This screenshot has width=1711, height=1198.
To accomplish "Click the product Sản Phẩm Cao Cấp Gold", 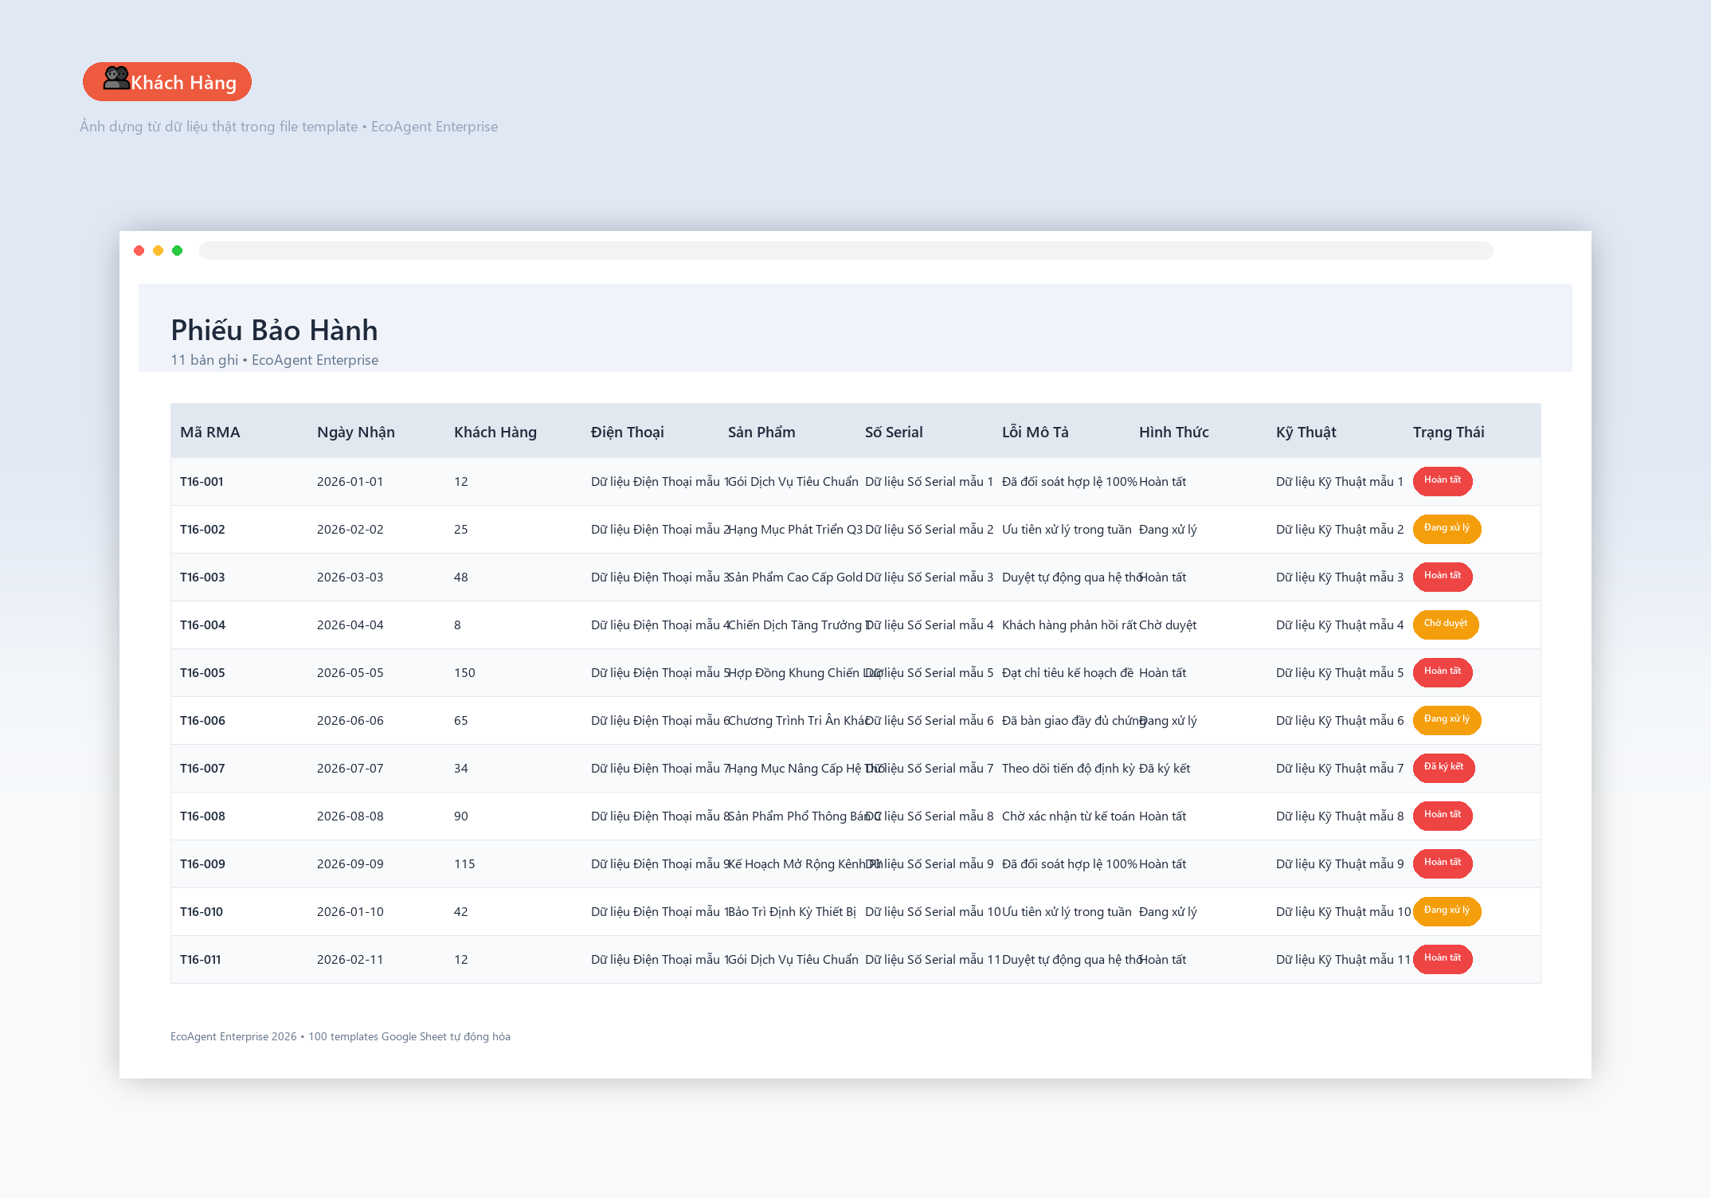I will tap(795, 577).
